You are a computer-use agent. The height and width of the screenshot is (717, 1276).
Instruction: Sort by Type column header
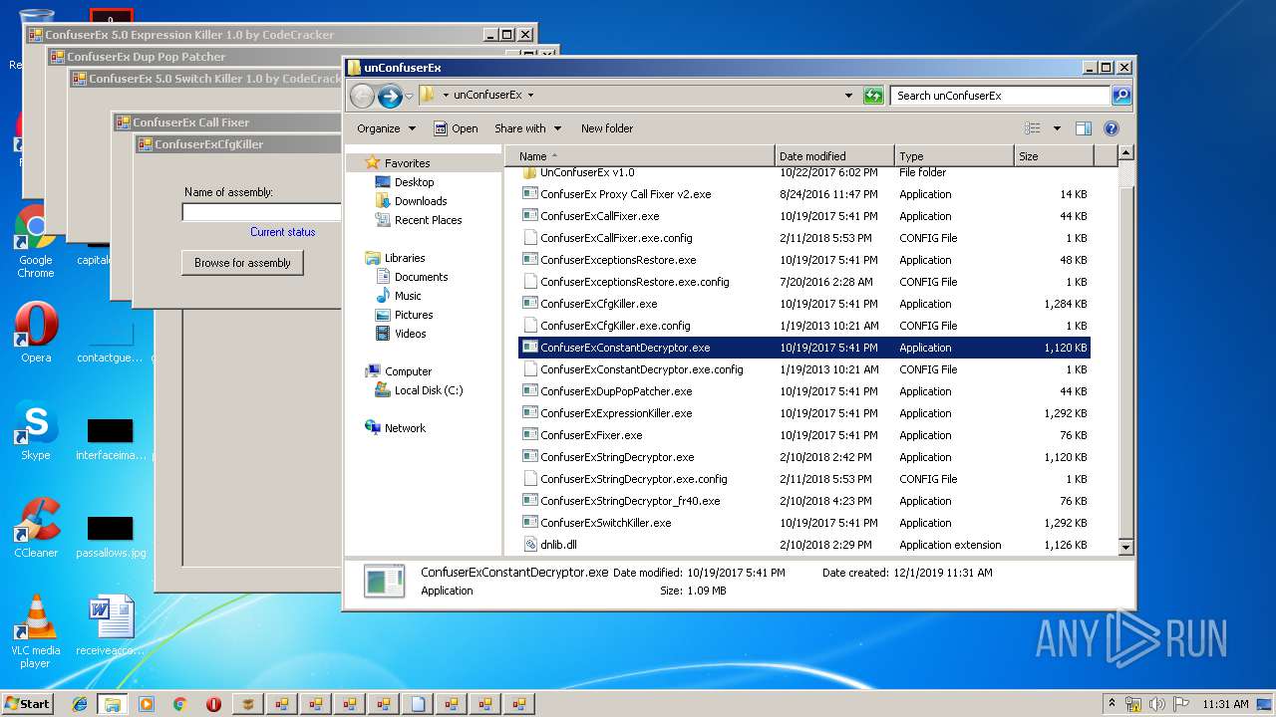[x=954, y=156]
